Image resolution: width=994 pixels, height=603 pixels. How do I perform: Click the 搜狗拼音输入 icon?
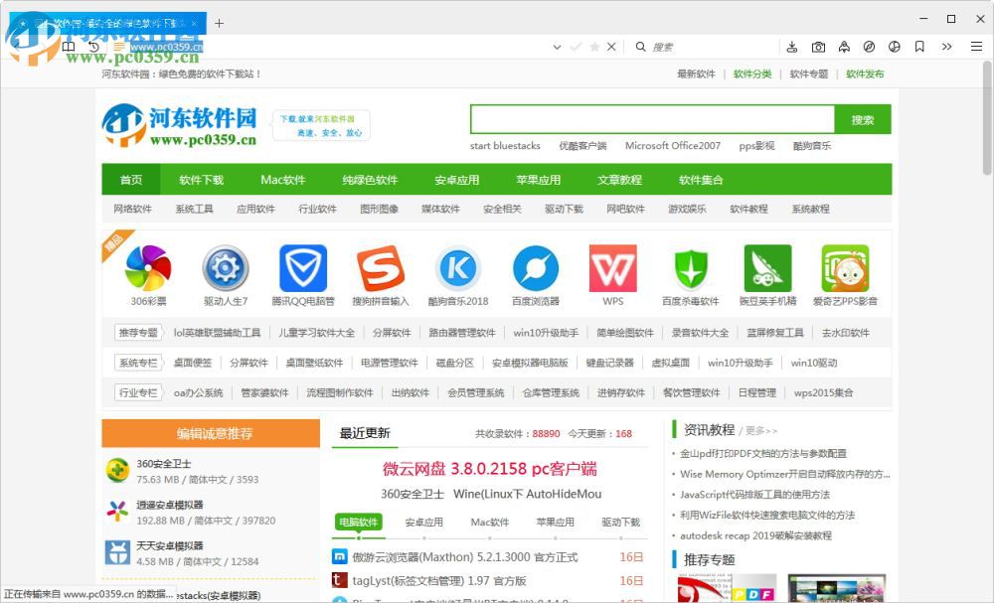pos(380,269)
